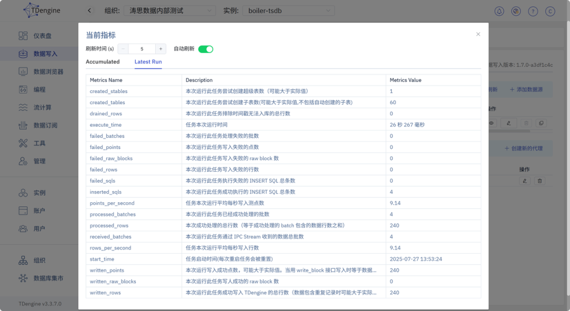Click the Description column header

point(199,80)
